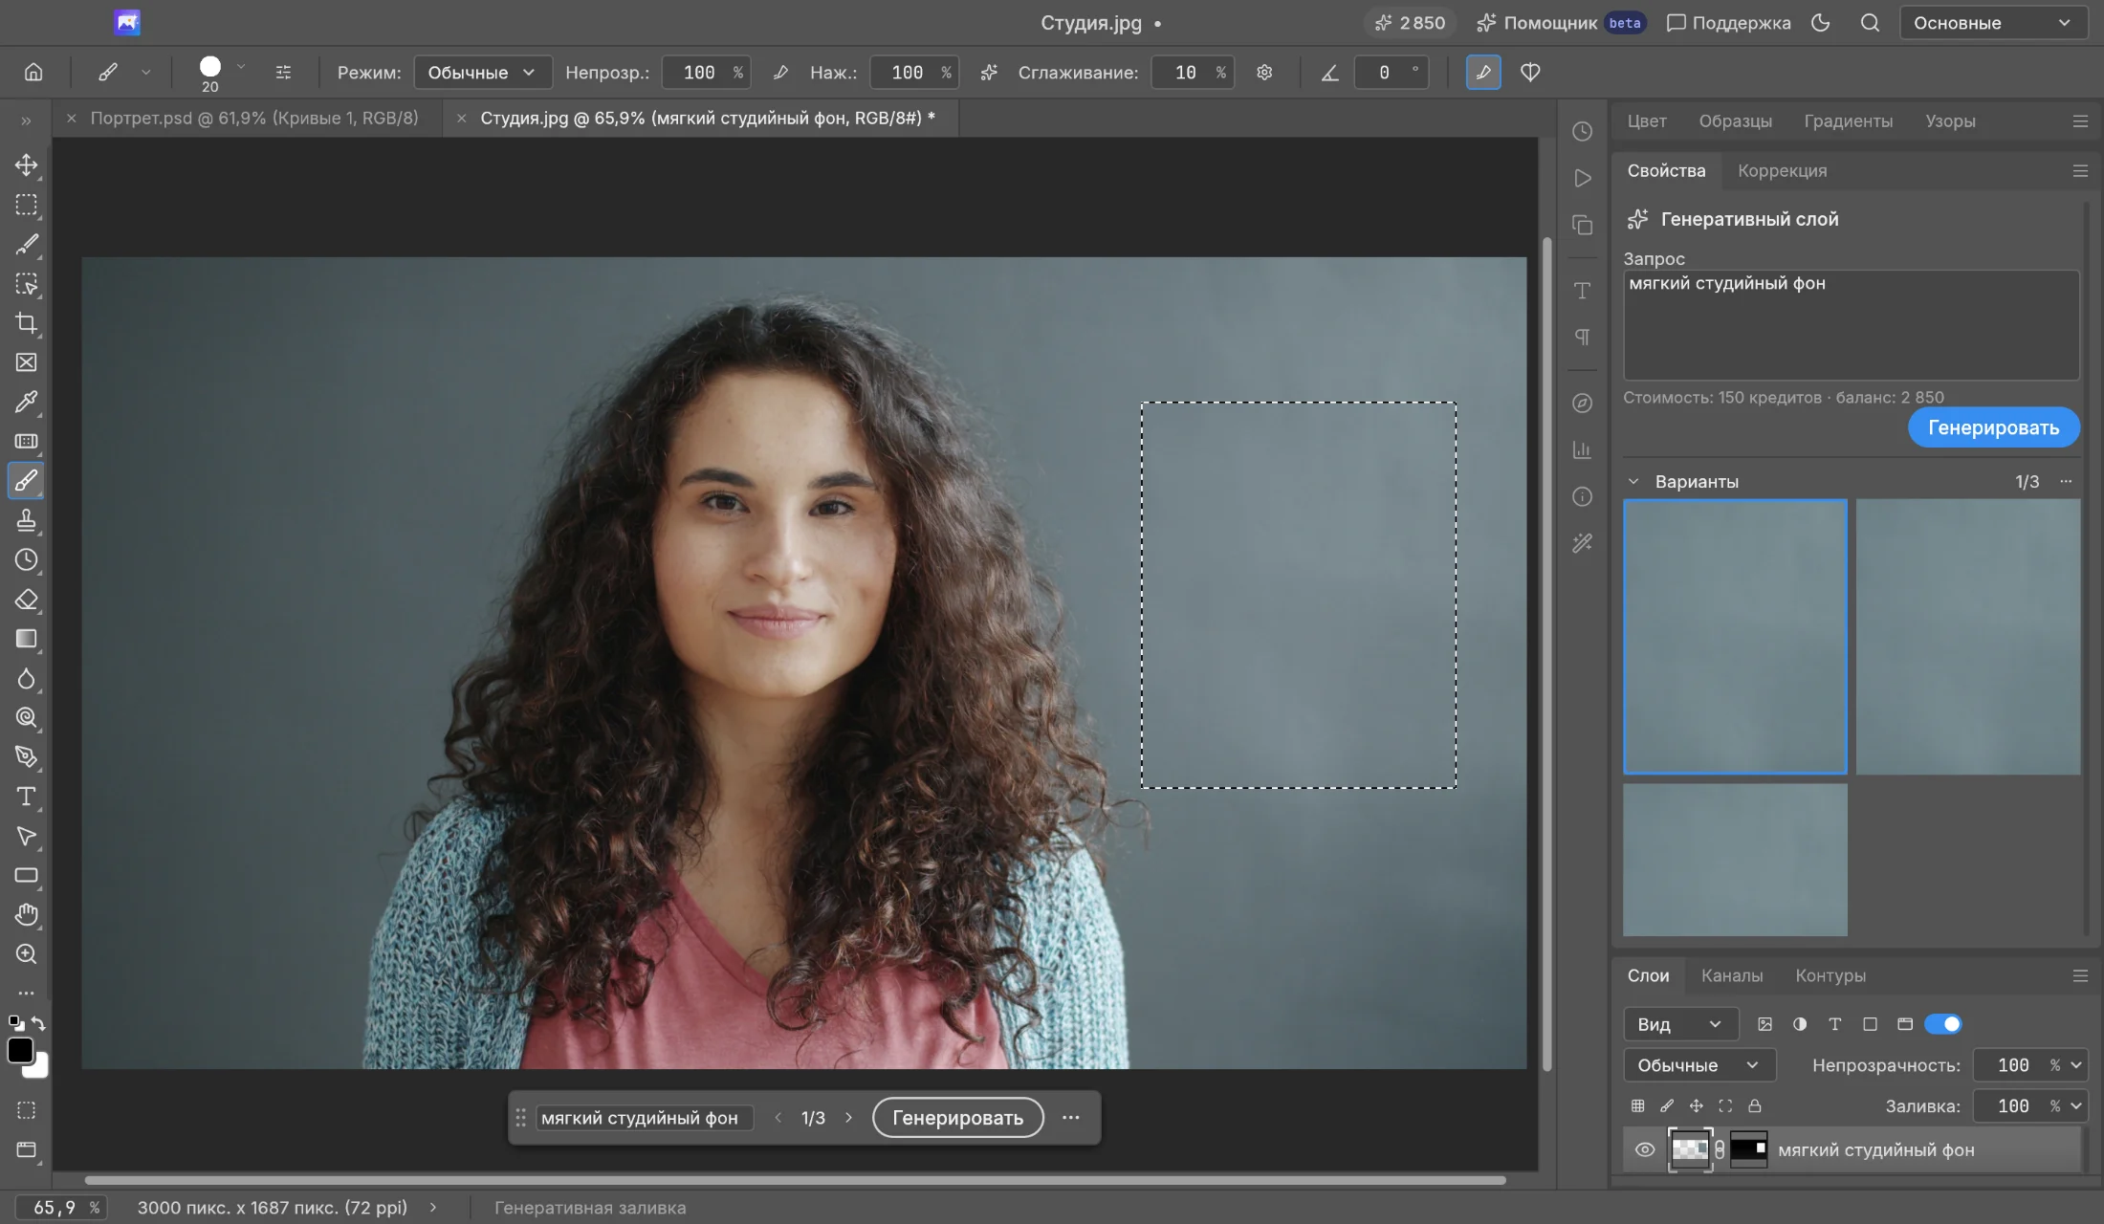
Task: Toggle the layer filter switch
Action: coord(1942,1024)
